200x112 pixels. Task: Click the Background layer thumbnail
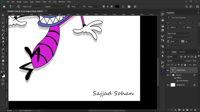point(173,85)
